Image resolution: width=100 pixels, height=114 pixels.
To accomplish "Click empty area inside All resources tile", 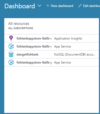I will point(51,89).
